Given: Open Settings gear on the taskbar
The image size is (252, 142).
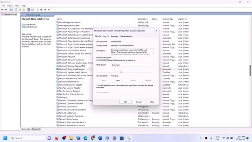Looking at the screenshot, I should [115, 138].
